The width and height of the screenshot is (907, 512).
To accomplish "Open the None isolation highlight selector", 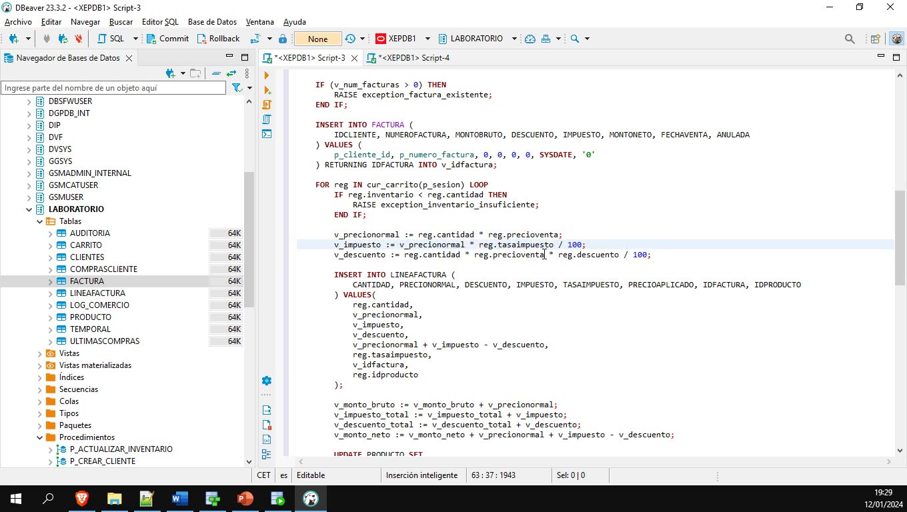I will coord(317,38).
